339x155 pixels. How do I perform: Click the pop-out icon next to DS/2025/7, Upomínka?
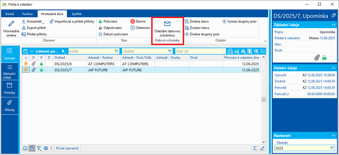point(333,16)
